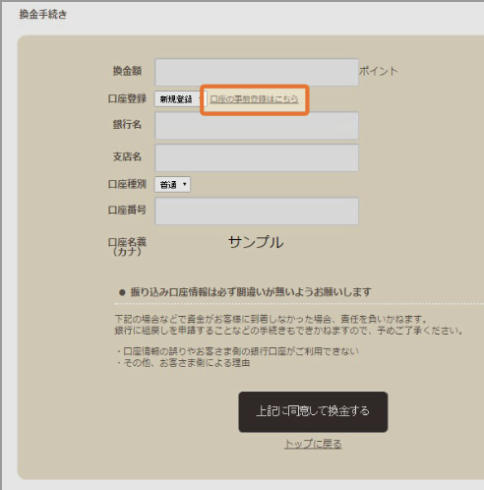Screen dimensions: 484x490
Task: Click the 支店名 label text
Action: pos(127,156)
